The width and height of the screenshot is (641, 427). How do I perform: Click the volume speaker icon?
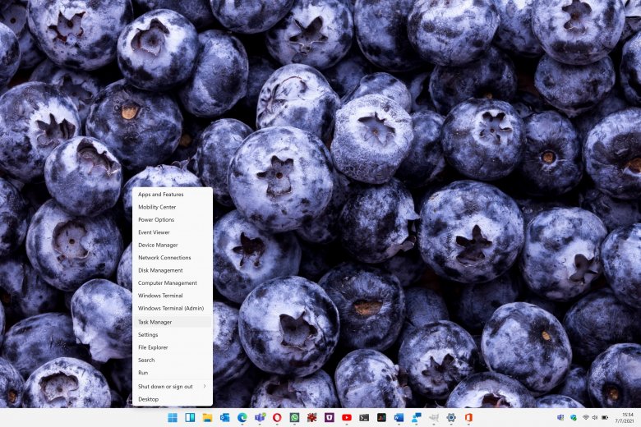(x=595, y=418)
